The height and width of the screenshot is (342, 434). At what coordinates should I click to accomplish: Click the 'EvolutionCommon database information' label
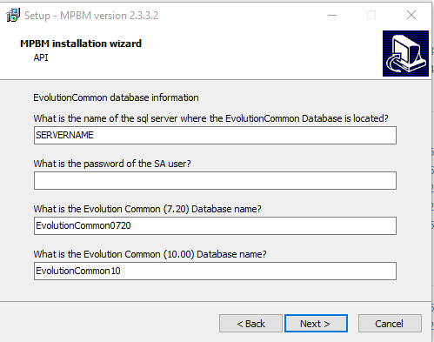pos(116,97)
